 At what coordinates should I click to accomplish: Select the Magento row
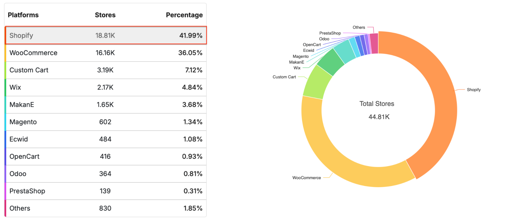click(106, 122)
